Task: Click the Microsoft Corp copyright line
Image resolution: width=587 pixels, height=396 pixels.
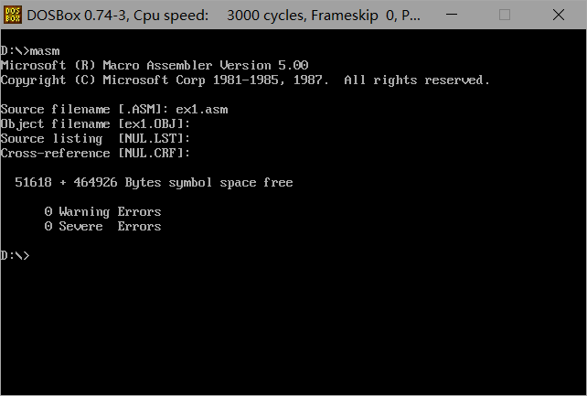Action: pyautogui.click(x=245, y=80)
